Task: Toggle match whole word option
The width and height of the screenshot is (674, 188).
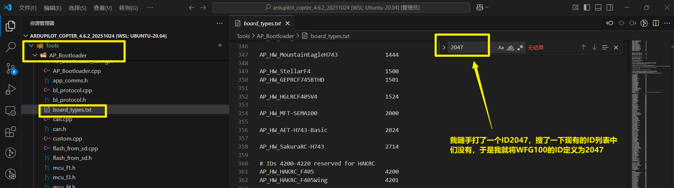Action: pyautogui.click(x=510, y=48)
